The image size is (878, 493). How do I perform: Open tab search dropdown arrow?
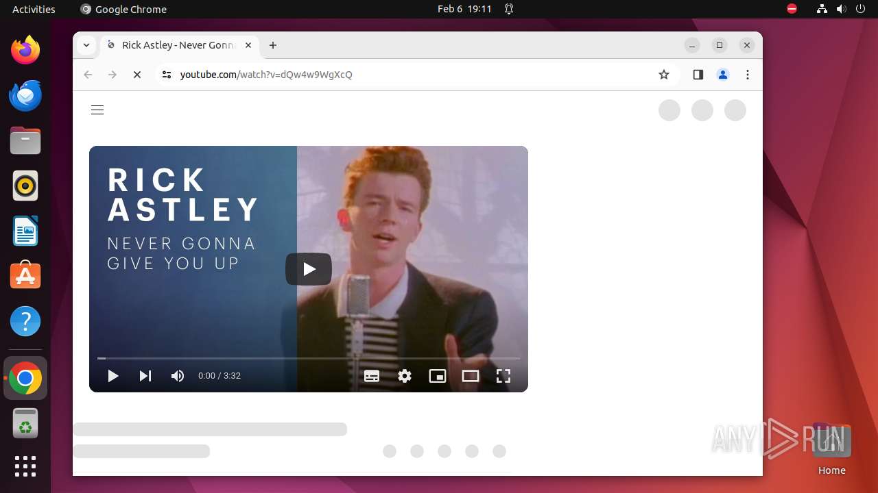coord(86,45)
